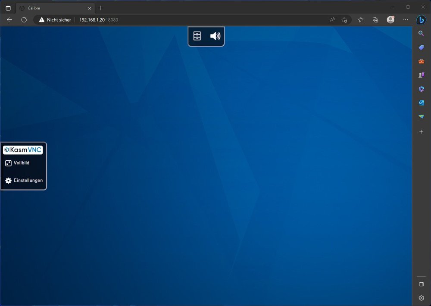Image resolution: width=431 pixels, height=306 pixels.
Task: Open Einstellungen settings
Action: pos(24,180)
